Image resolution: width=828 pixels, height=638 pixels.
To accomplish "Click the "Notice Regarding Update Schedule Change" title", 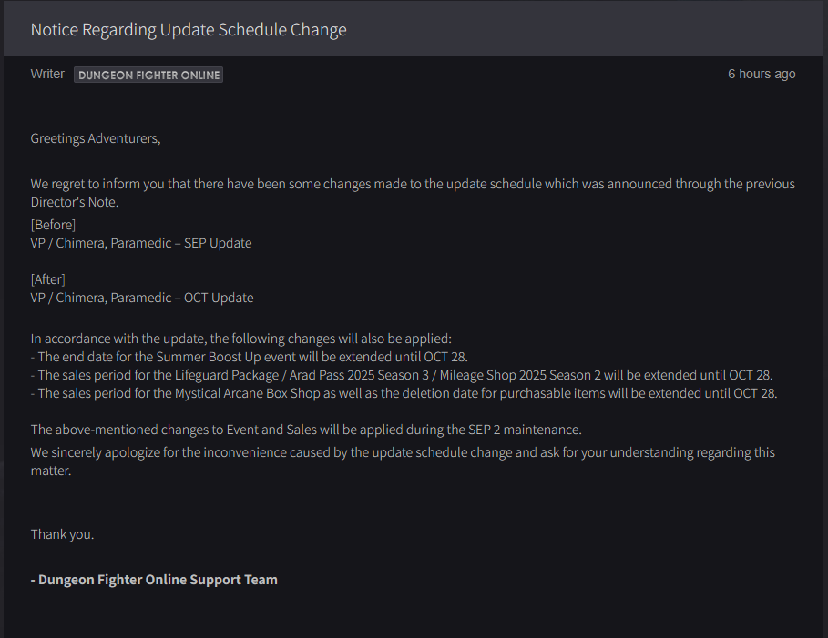I will pos(189,29).
